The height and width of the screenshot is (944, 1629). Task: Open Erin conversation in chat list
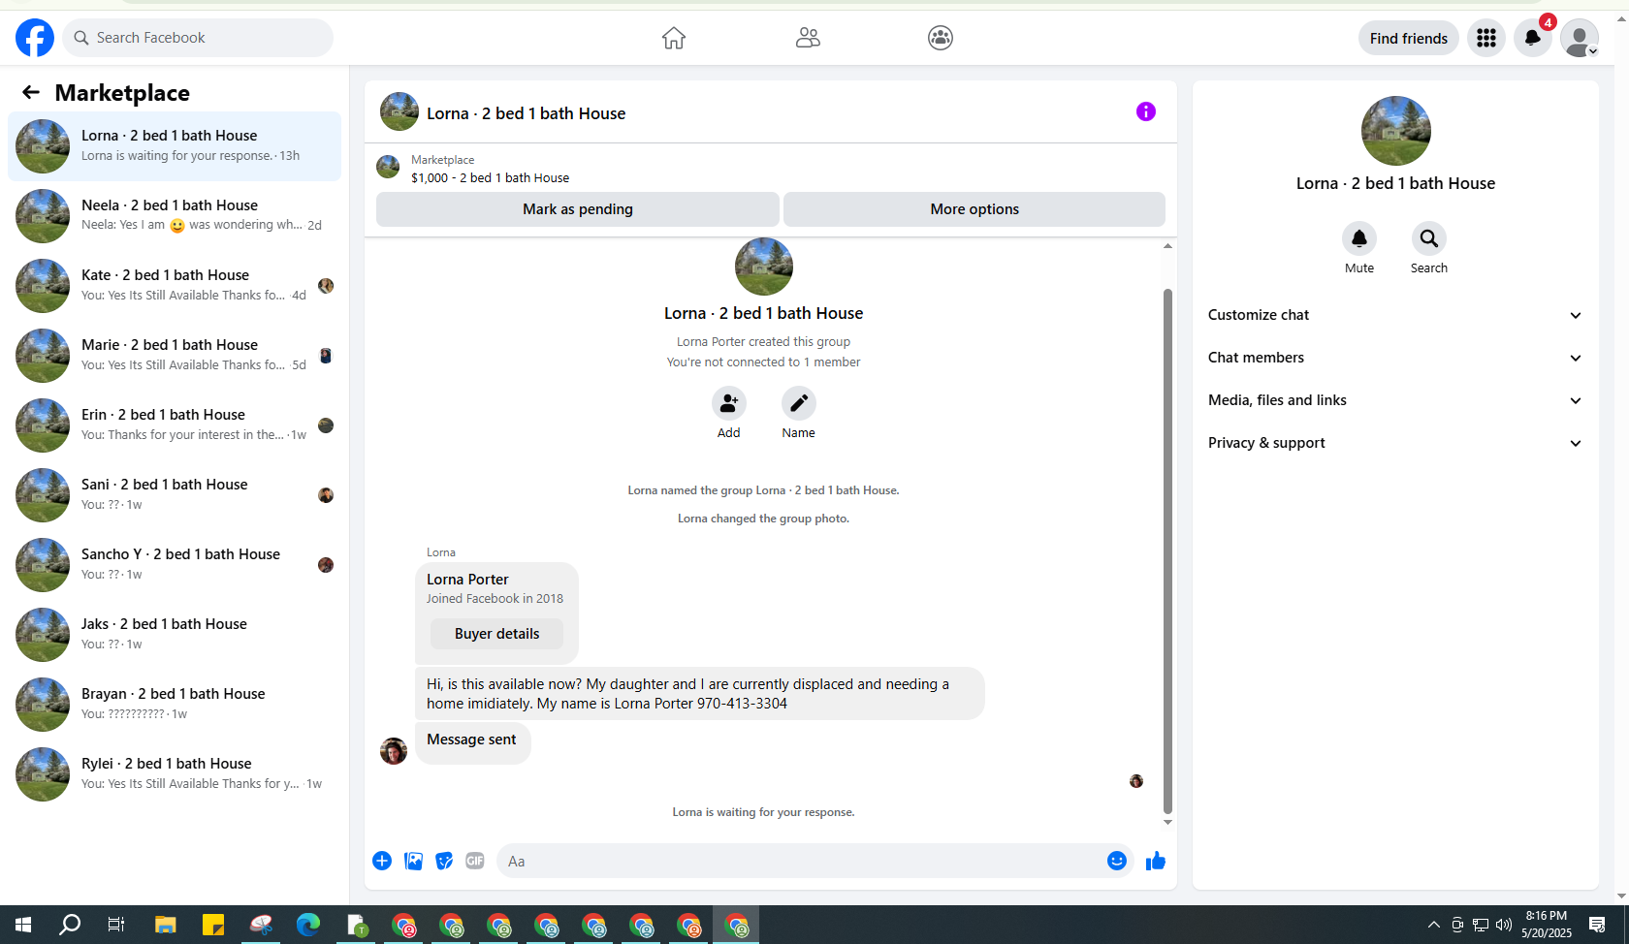pyautogui.click(x=175, y=425)
